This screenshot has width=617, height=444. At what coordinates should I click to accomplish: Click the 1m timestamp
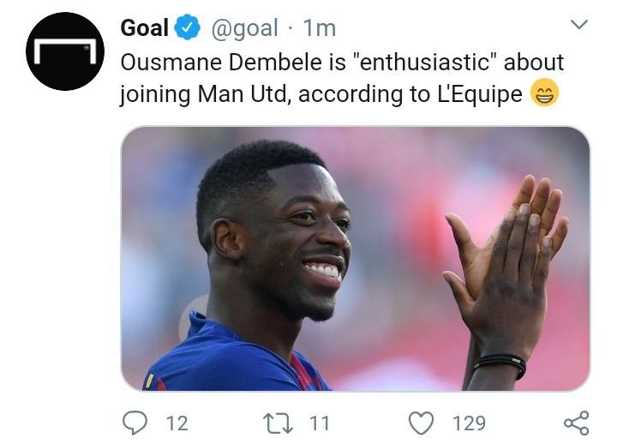pos(319,28)
